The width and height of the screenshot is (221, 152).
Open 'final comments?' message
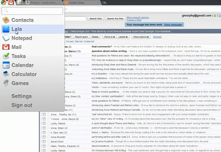[102, 47]
